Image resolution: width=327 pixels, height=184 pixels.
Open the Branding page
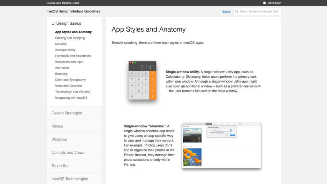coord(61,74)
